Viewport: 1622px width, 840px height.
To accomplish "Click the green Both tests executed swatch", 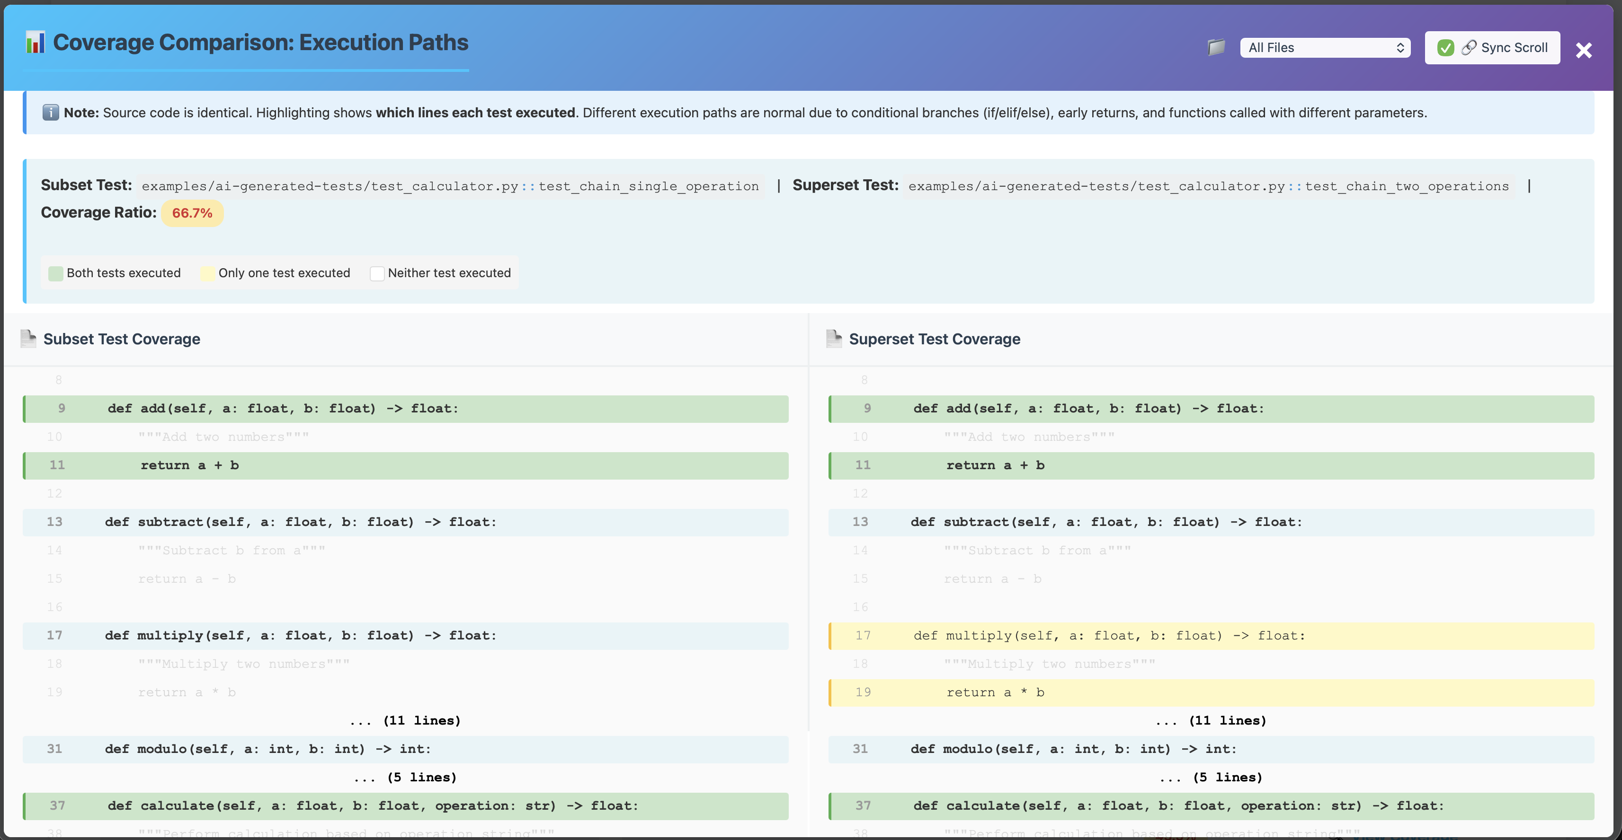I will pyautogui.click(x=55, y=273).
